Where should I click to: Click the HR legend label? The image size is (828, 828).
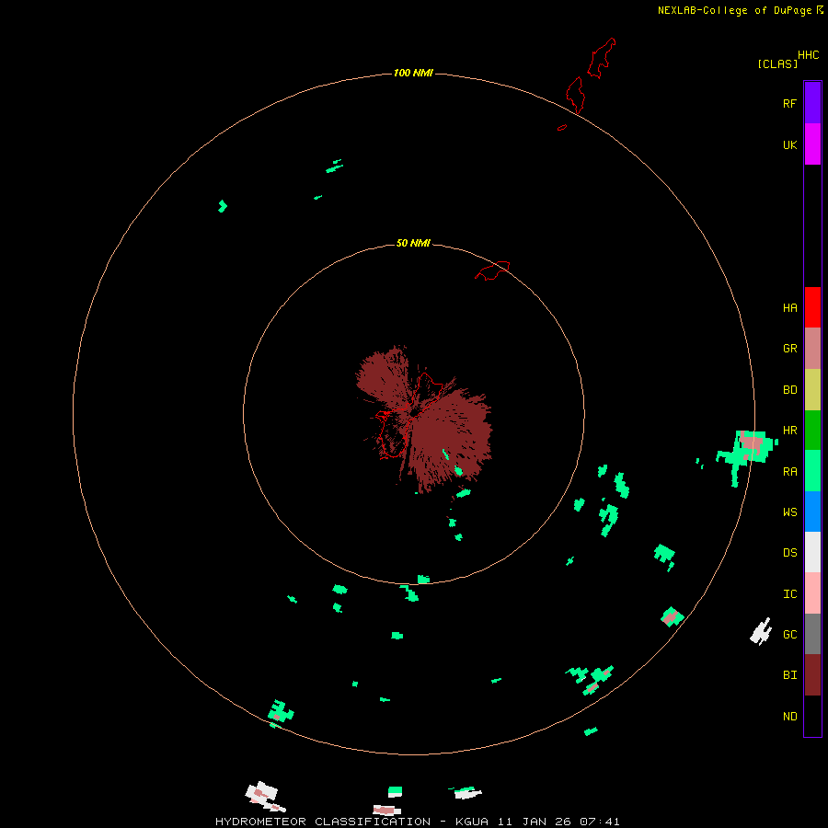tap(790, 431)
